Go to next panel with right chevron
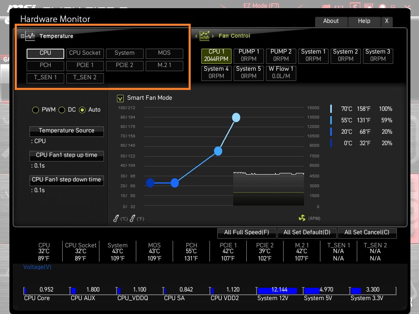Image resolution: width=419 pixels, height=314 pixels. 213,36
